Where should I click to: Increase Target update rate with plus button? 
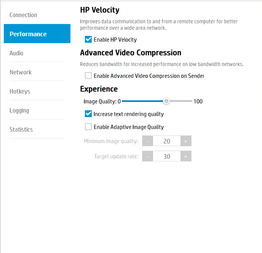pyautogui.click(x=186, y=156)
